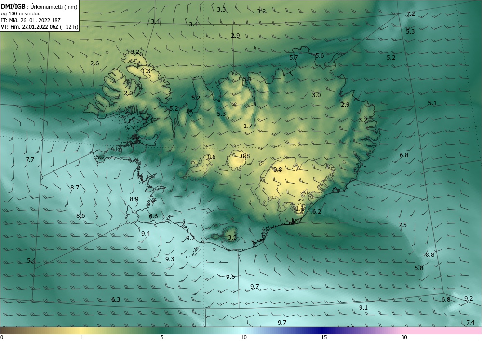The image size is (482, 341).
Task: Click the 30 label on the color scale
Action: click(404, 337)
